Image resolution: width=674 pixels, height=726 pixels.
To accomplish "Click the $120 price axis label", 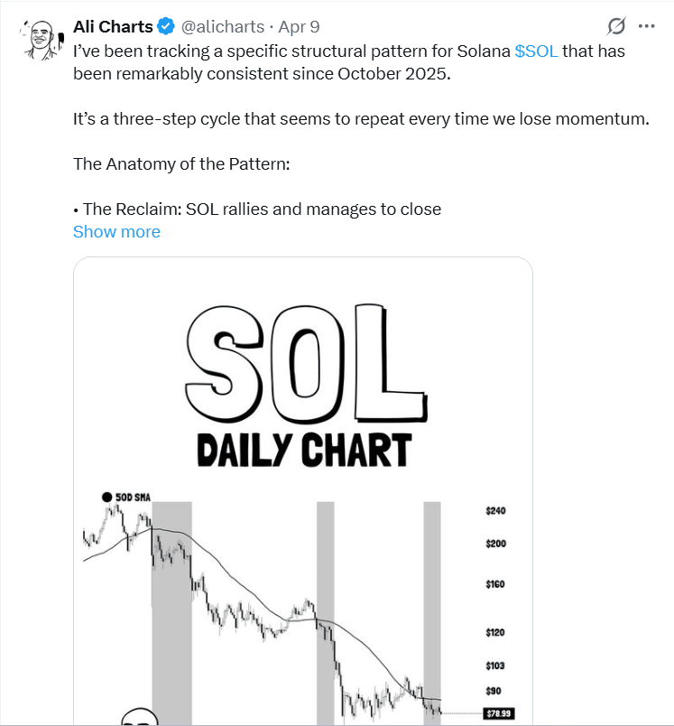I will pos(496,632).
